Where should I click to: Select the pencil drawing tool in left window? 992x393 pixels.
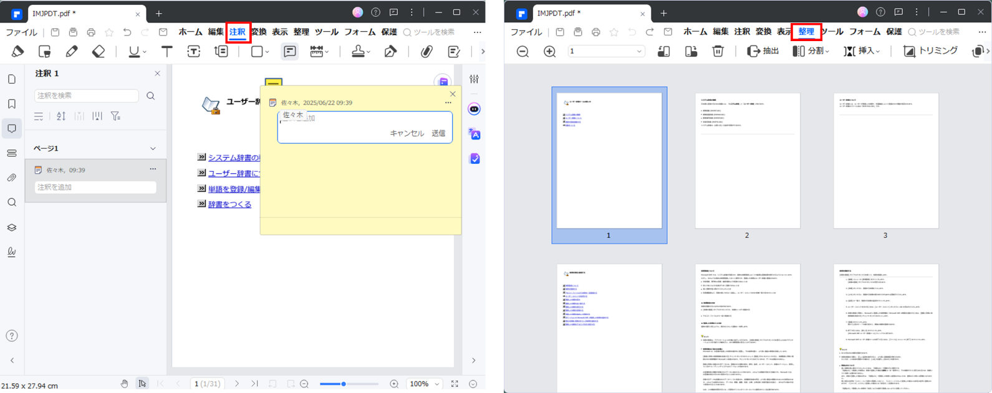[72, 52]
